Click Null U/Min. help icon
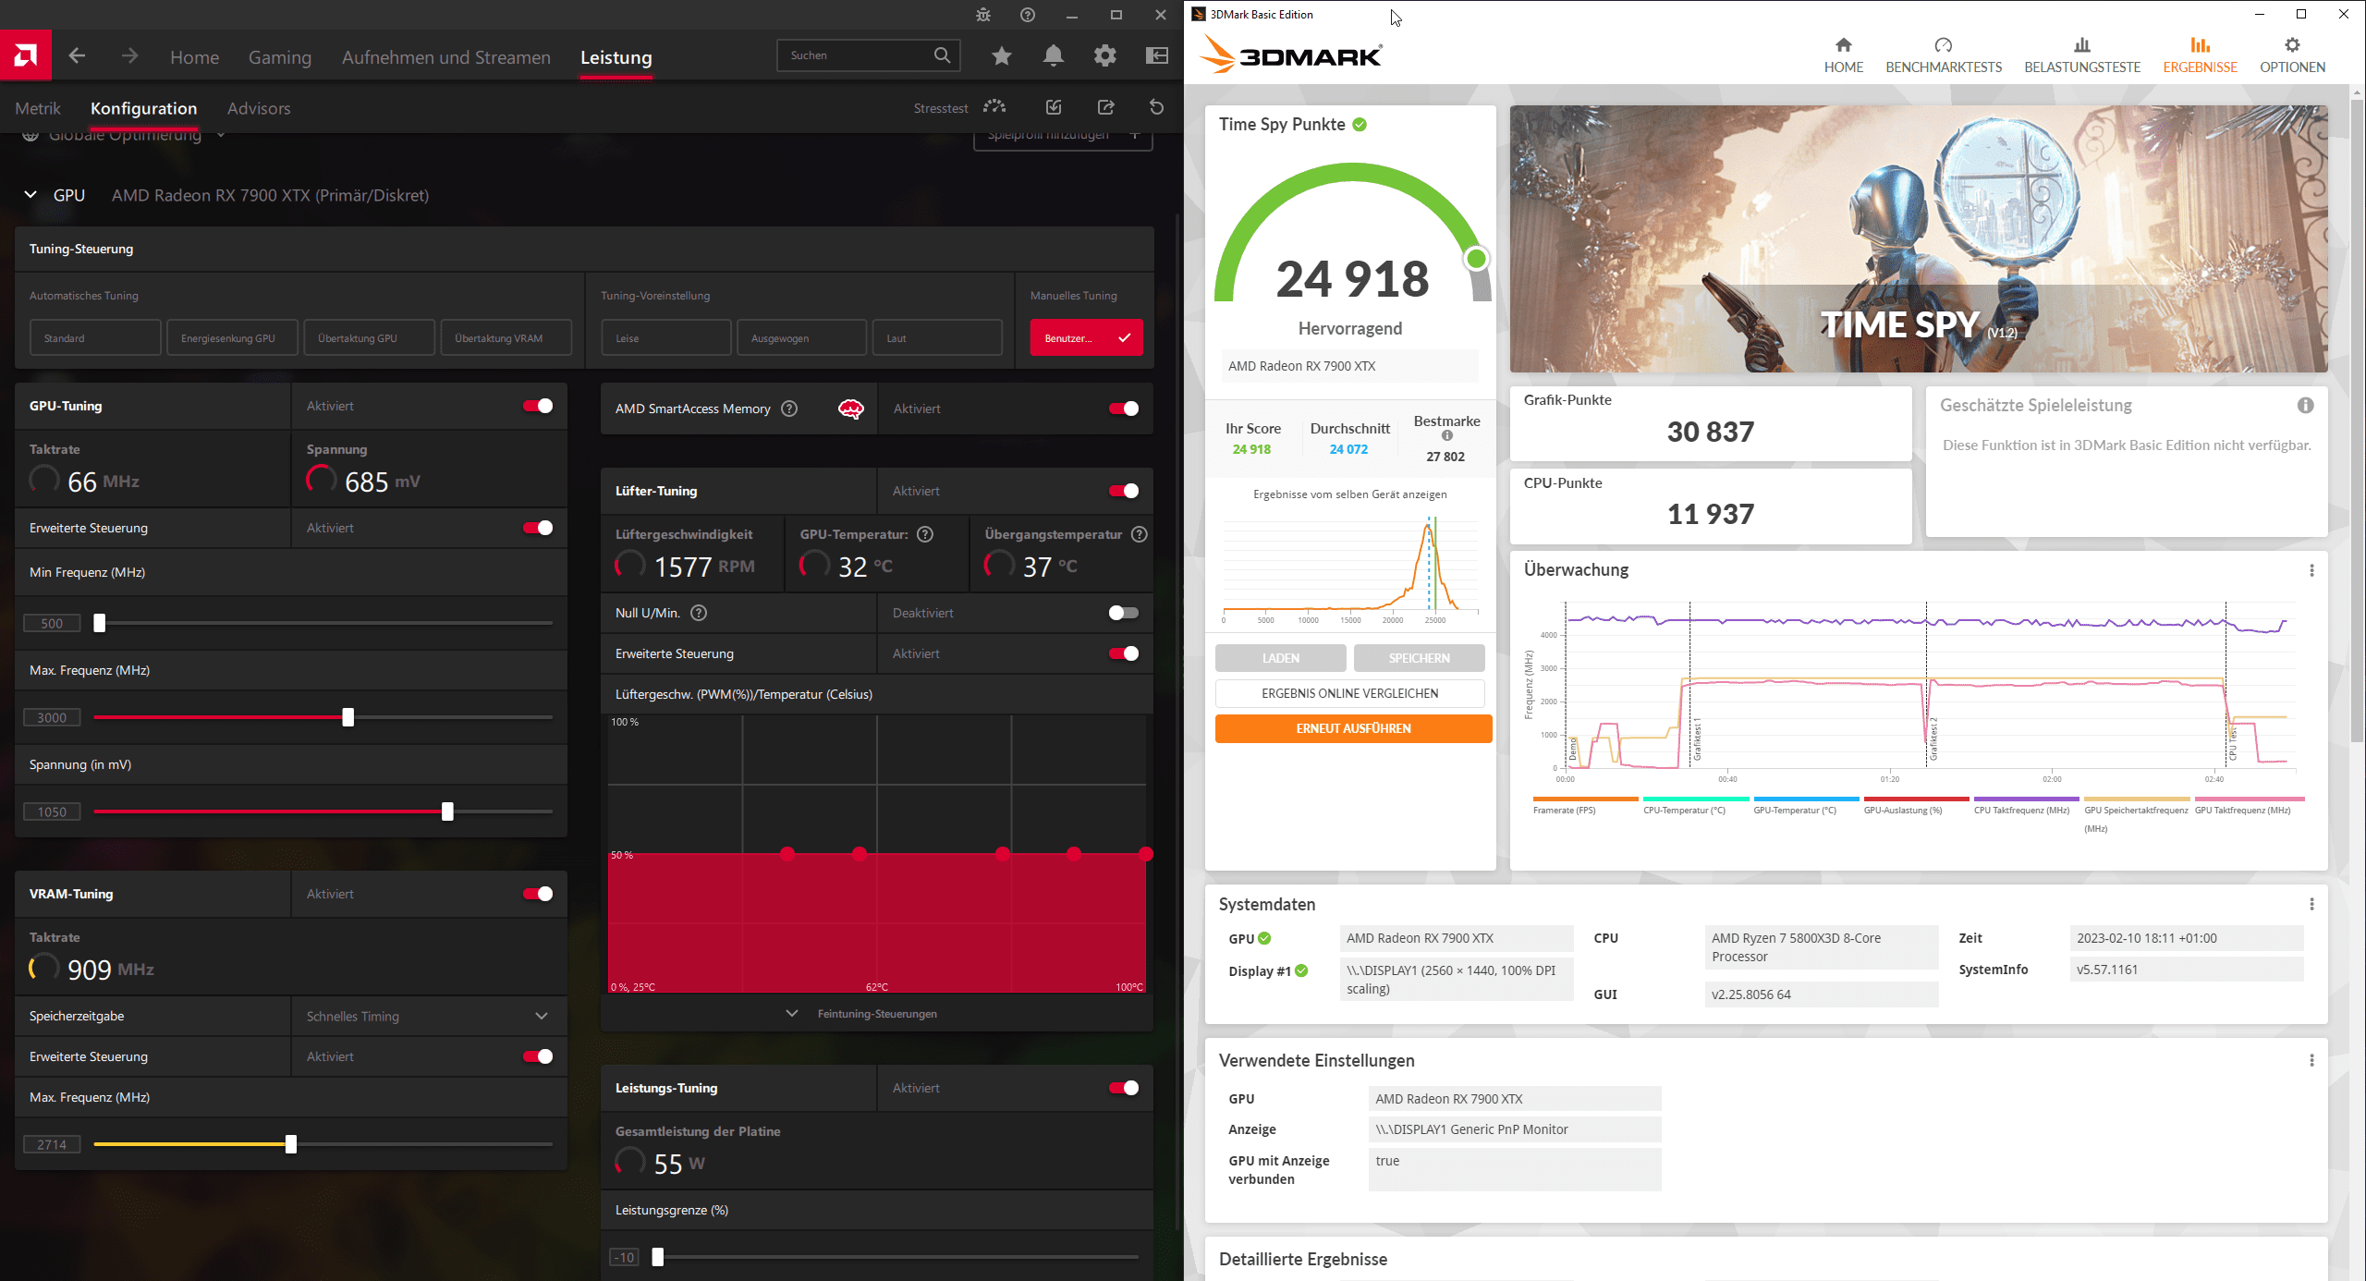The height and width of the screenshot is (1281, 2366). pyautogui.click(x=699, y=613)
